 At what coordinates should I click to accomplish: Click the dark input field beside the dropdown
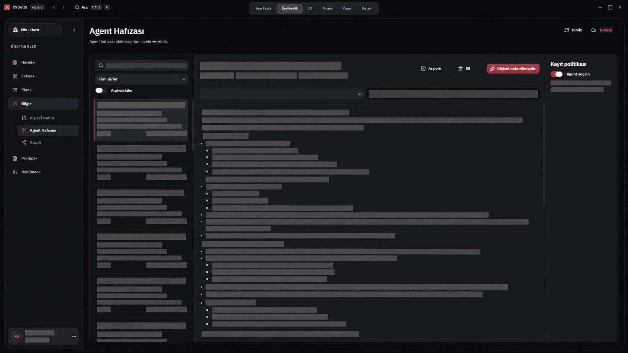pyautogui.click(x=453, y=94)
